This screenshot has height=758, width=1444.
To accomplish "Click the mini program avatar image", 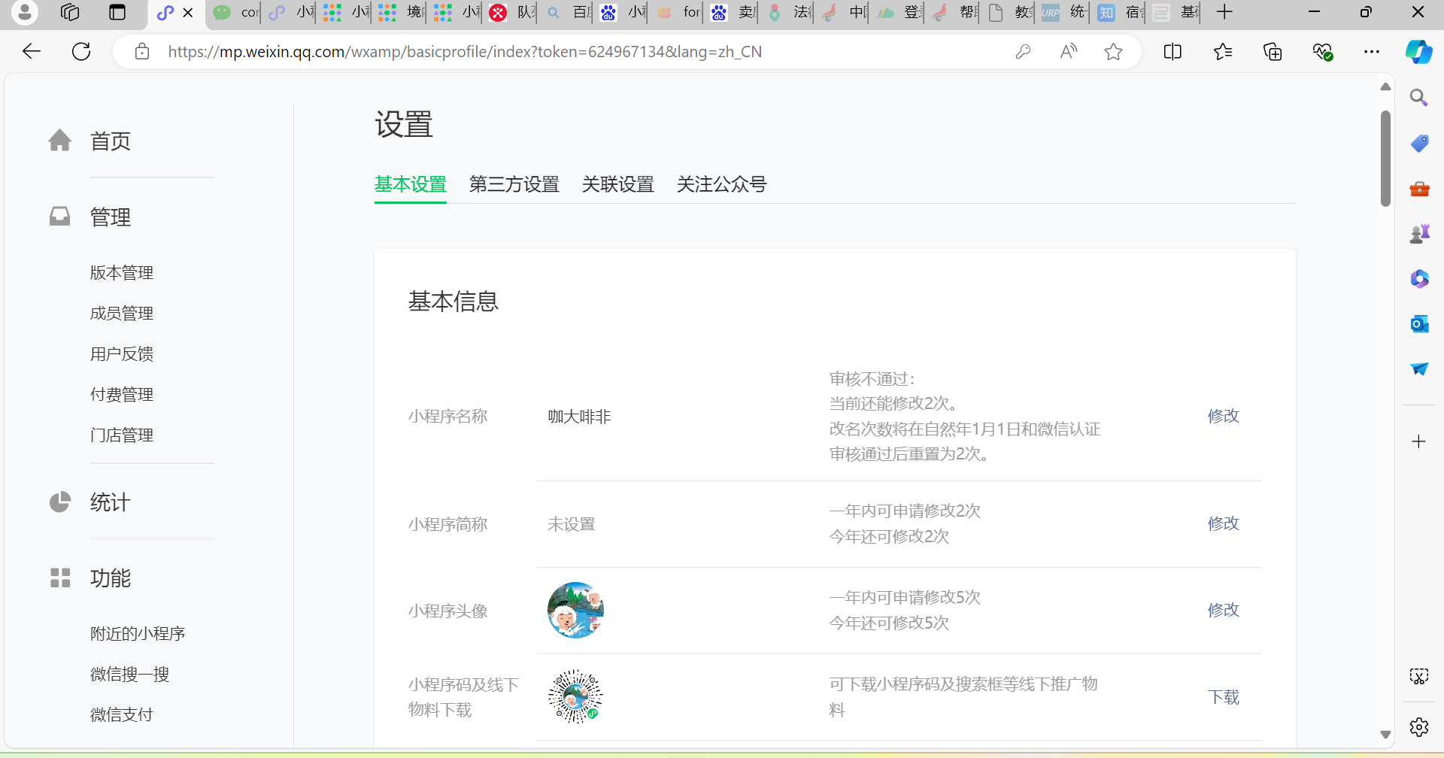I will click(x=575, y=610).
